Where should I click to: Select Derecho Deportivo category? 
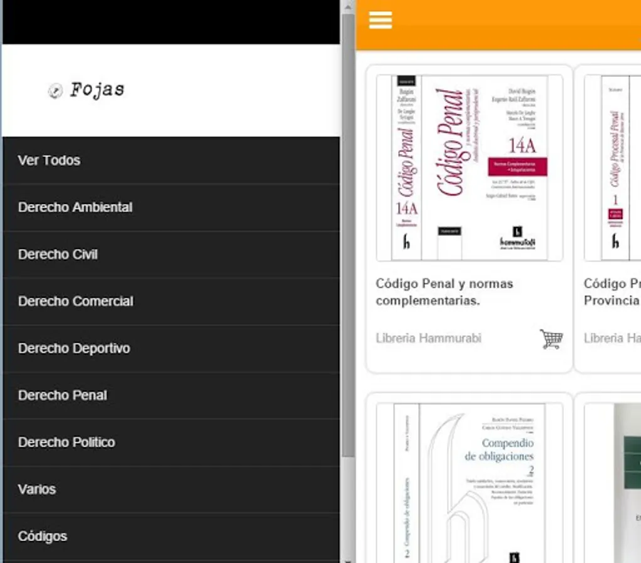[172, 348]
